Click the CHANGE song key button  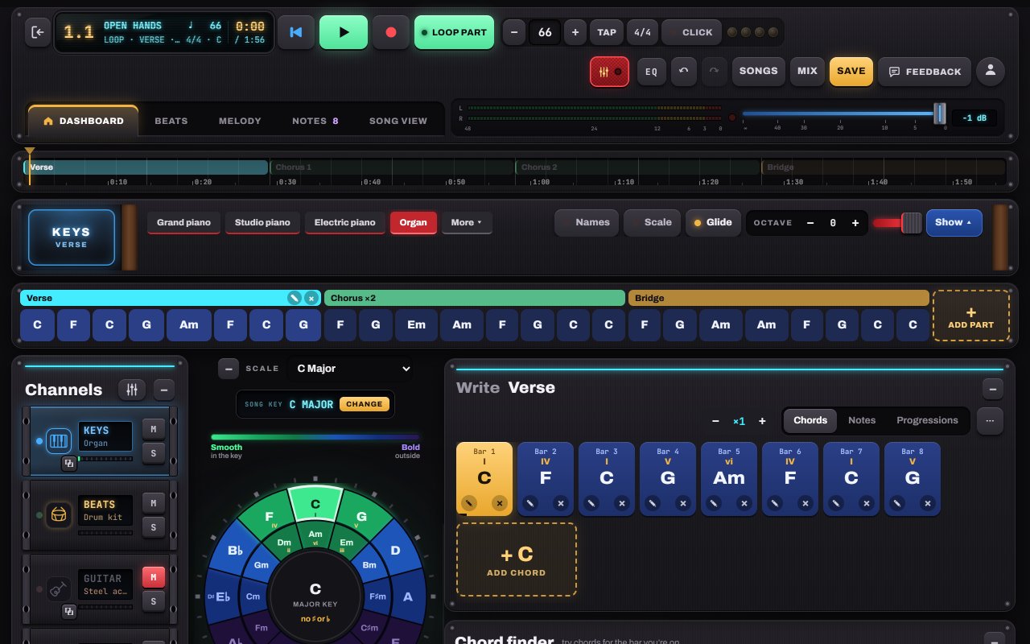pyautogui.click(x=365, y=404)
